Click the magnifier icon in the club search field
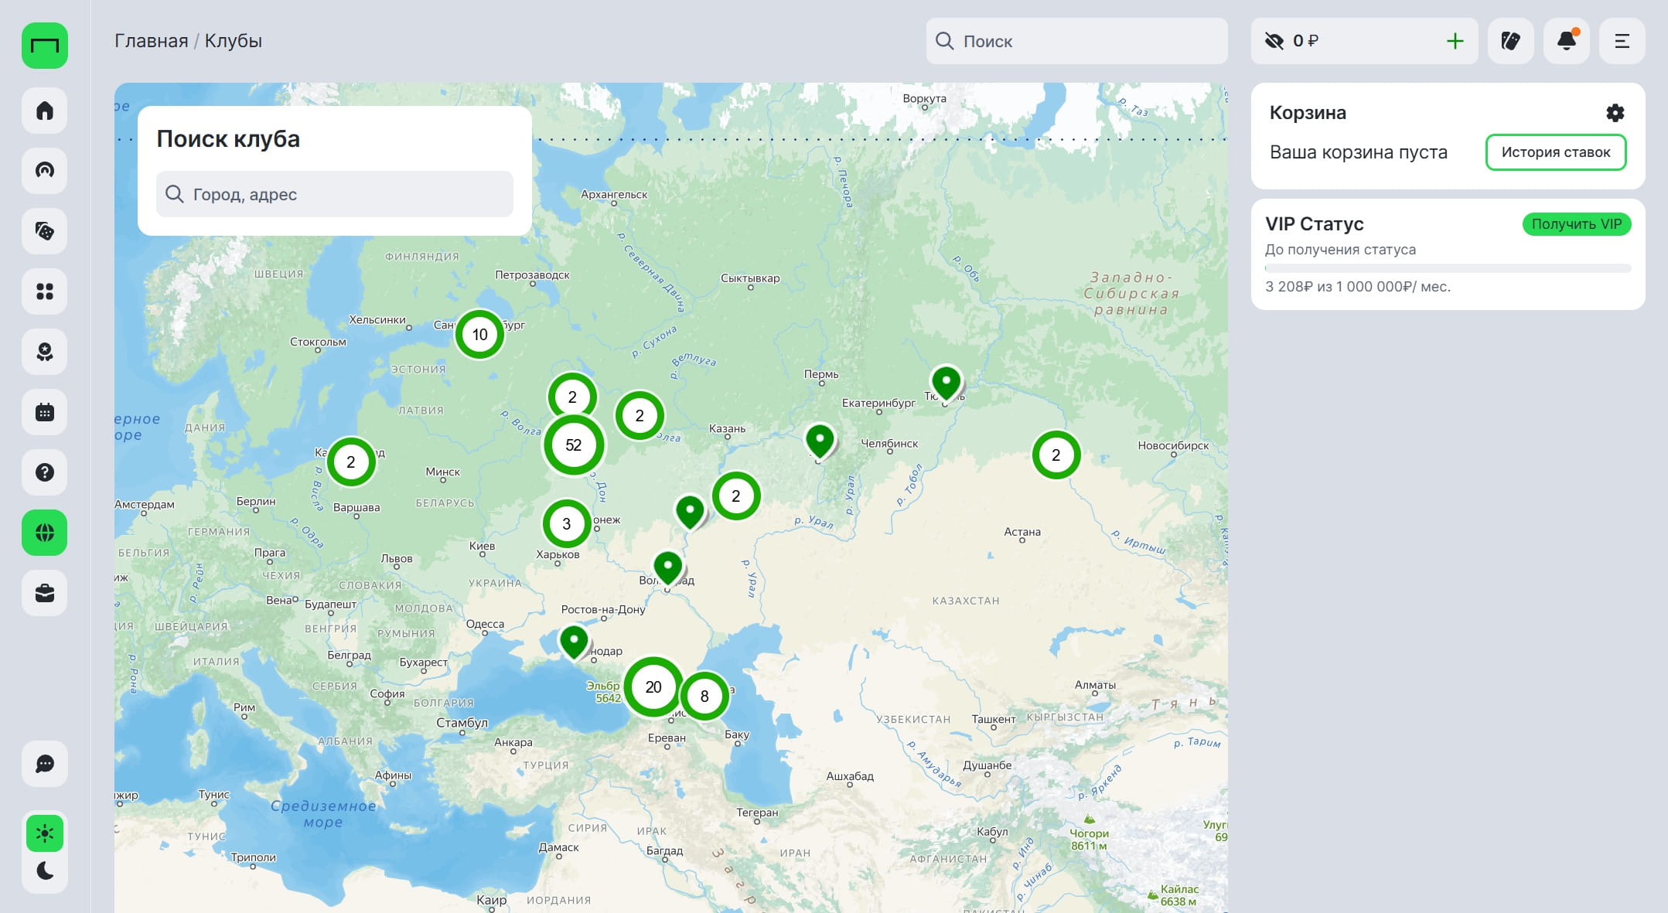 click(x=175, y=194)
